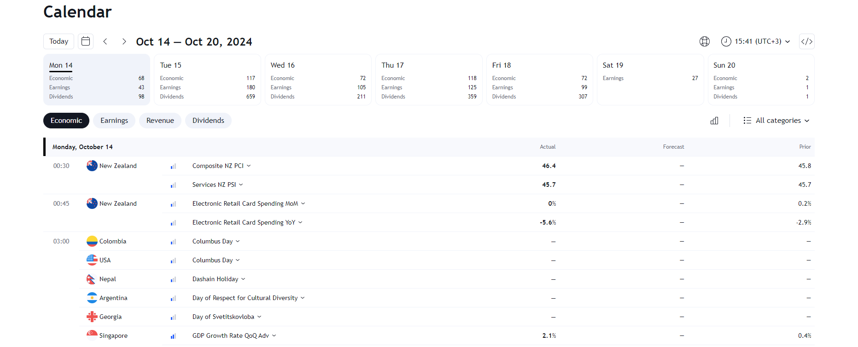Go to previous week arrow
This screenshot has width=858, height=347.
pos(105,41)
